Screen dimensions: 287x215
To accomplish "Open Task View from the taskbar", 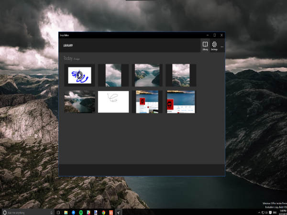I will click(x=58, y=212).
